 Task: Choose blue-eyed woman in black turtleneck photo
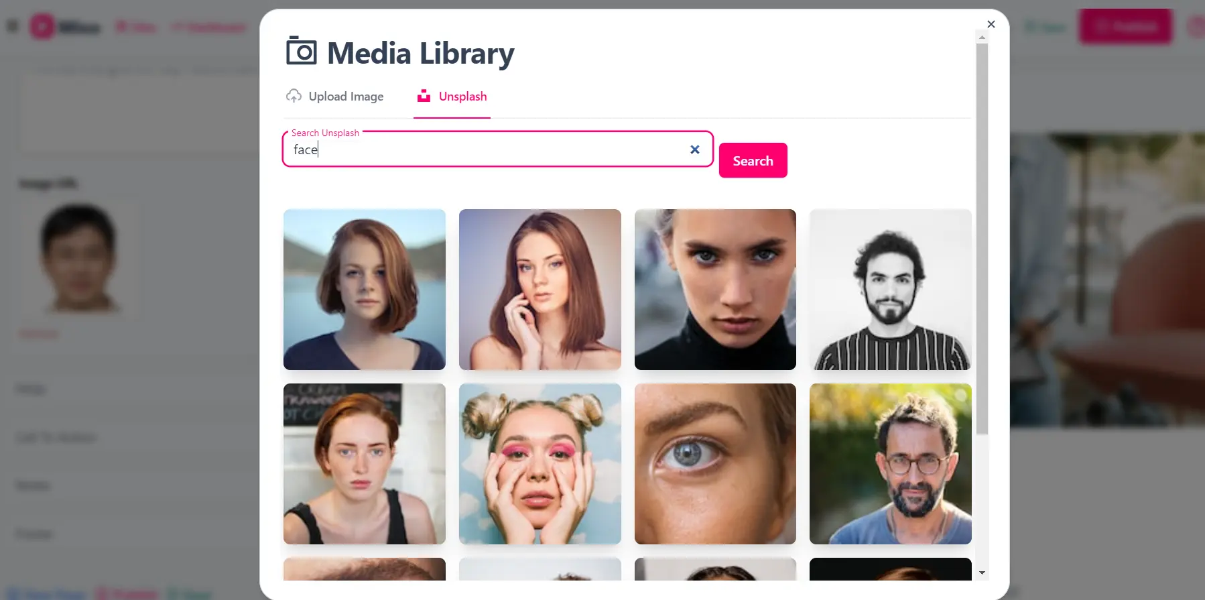(x=715, y=290)
